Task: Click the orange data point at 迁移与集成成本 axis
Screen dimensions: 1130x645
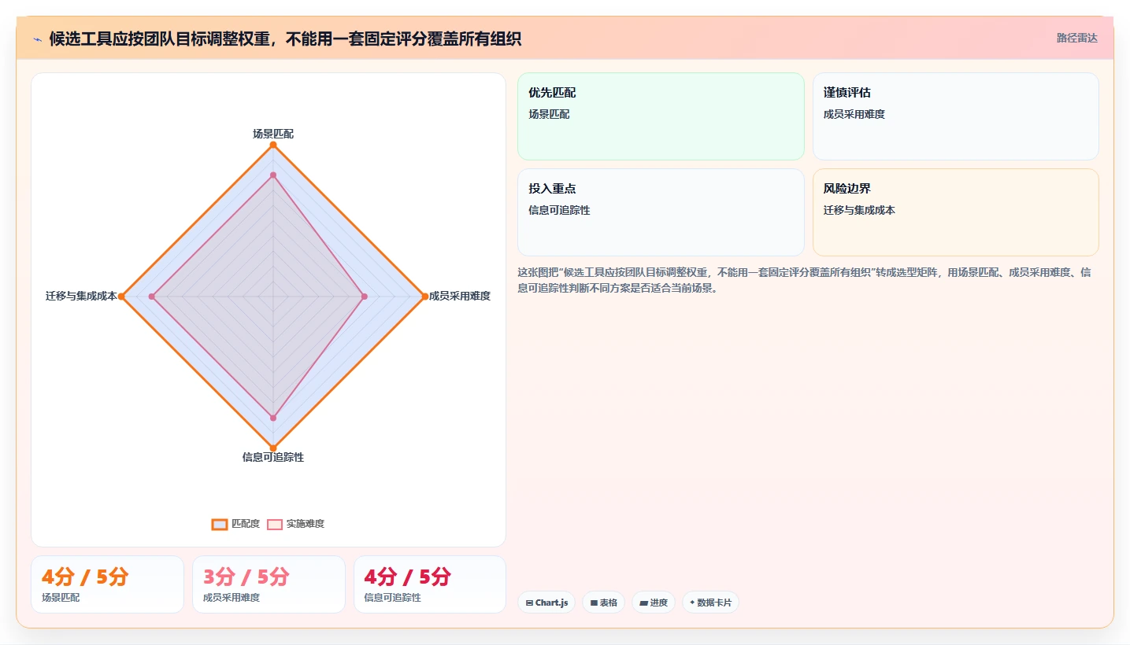Action: [x=121, y=297]
